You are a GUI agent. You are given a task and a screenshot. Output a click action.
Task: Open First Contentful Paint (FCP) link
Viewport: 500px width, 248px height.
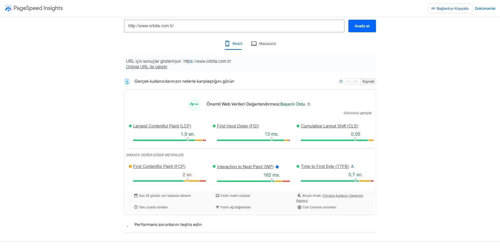pyautogui.click(x=159, y=166)
